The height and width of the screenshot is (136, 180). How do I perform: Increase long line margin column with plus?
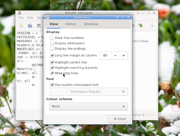[123, 55]
